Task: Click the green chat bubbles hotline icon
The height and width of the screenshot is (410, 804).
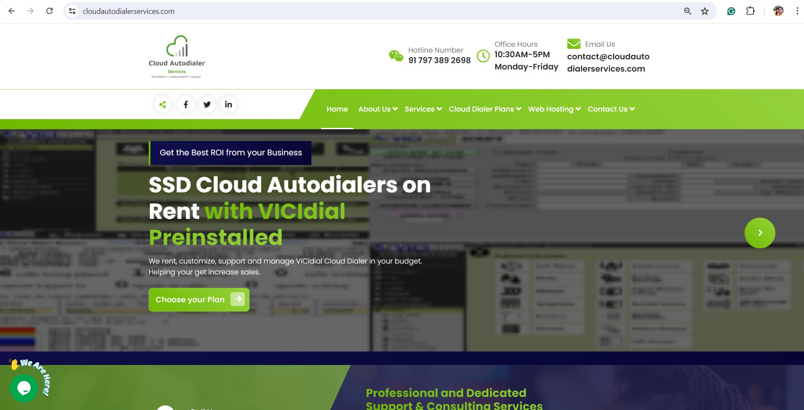Action: [396, 56]
